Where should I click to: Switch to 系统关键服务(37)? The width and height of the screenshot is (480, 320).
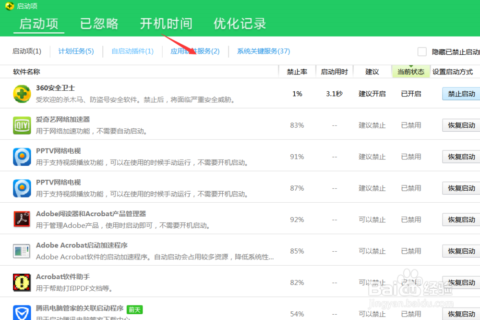pos(262,51)
